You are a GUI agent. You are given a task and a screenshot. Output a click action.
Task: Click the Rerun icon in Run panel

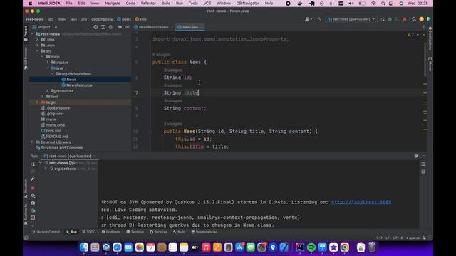coord(33,164)
